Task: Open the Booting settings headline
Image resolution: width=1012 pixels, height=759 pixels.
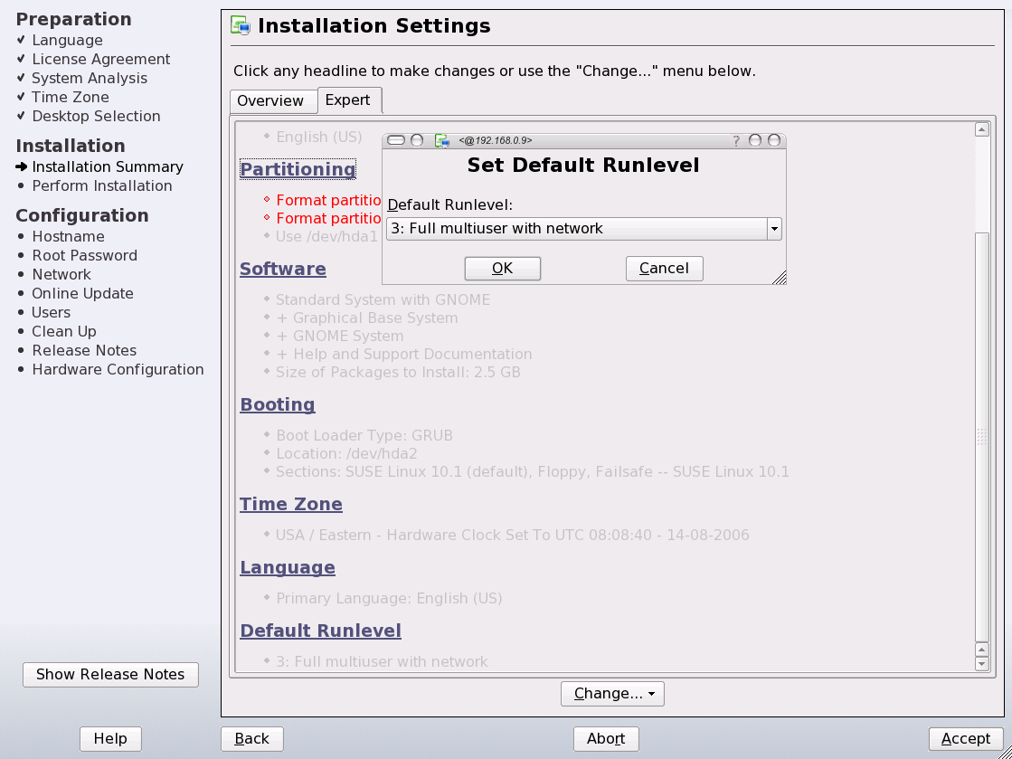Action: pyautogui.click(x=278, y=404)
